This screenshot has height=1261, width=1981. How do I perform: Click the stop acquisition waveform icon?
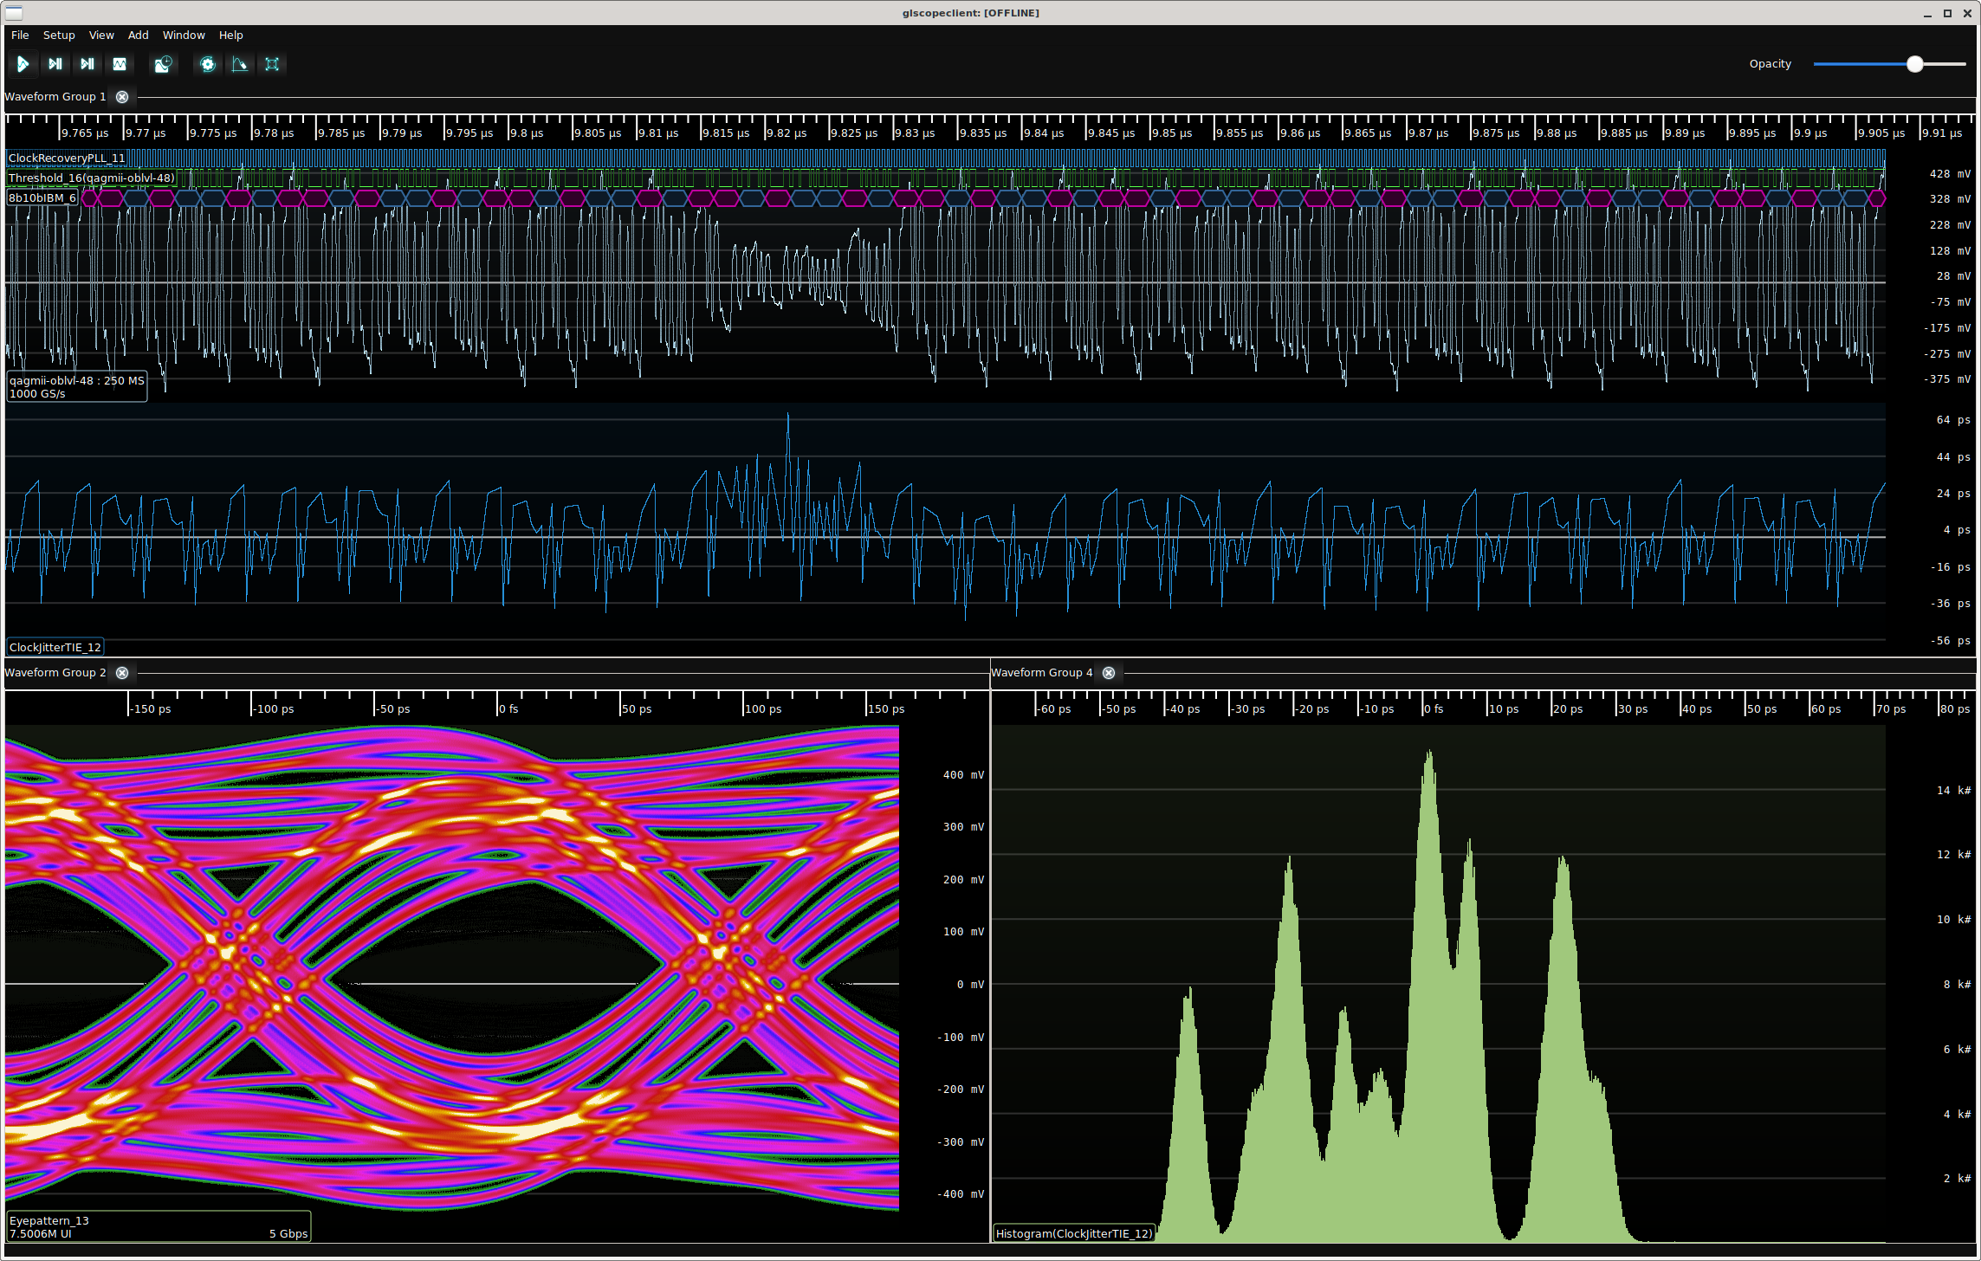click(x=120, y=64)
